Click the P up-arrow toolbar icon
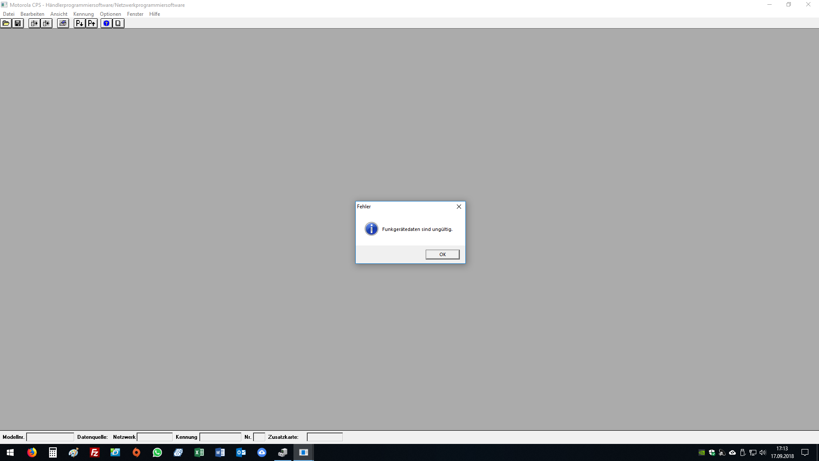Viewport: 819px width, 461px height. [91, 23]
